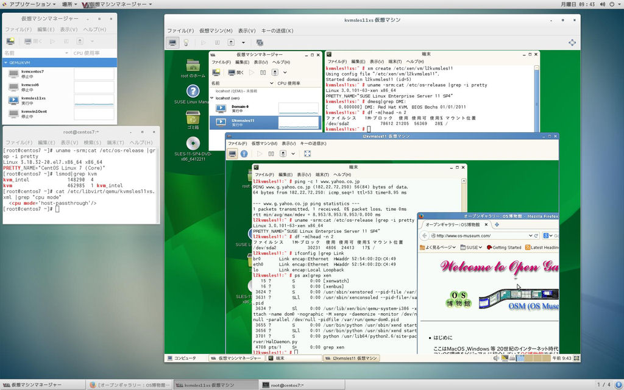
Task: Click the new virtual machine icon in the host 仮想マシンマネージャー toolbar
Action: tap(10, 41)
